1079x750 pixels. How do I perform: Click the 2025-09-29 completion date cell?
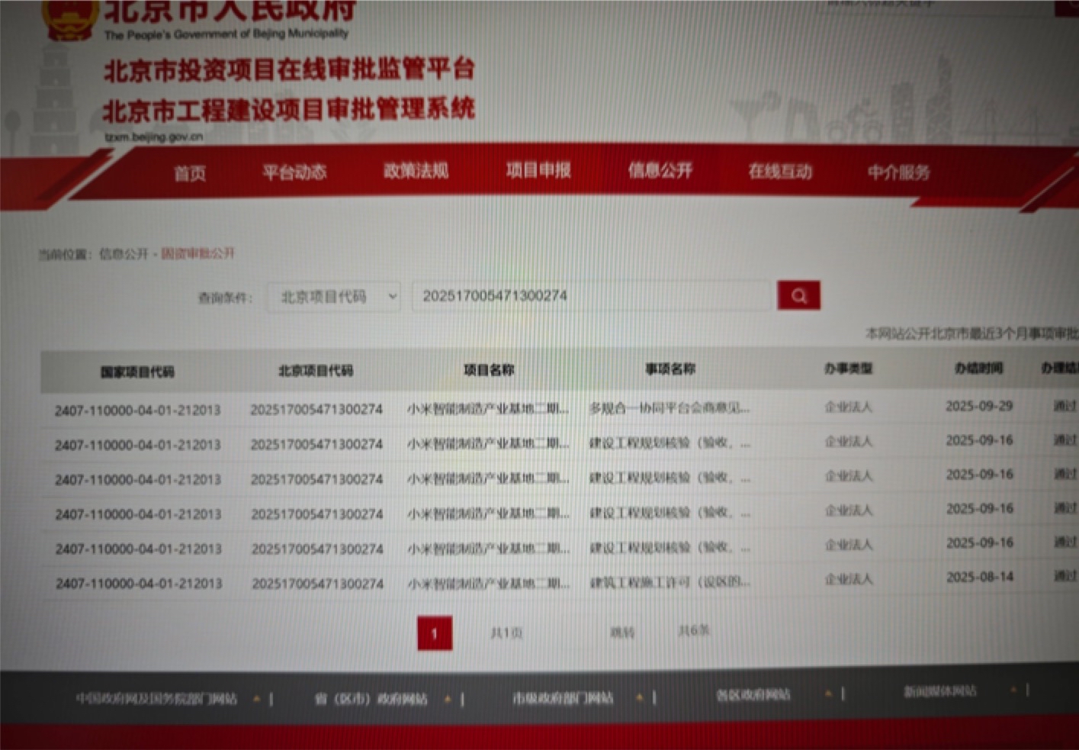(979, 406)
